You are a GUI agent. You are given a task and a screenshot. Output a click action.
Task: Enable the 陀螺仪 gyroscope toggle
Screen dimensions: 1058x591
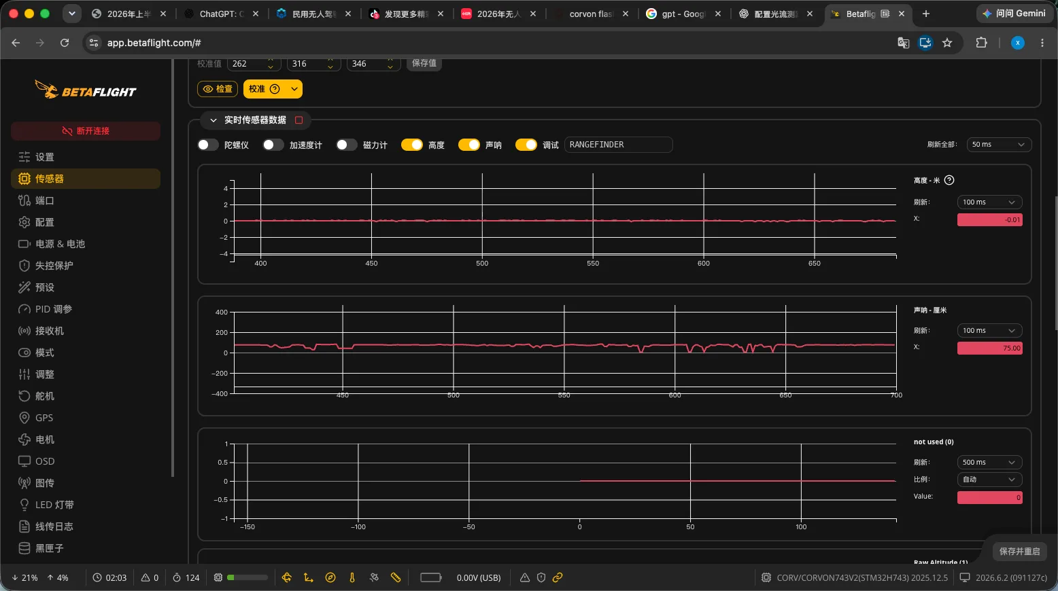(208, 145)
